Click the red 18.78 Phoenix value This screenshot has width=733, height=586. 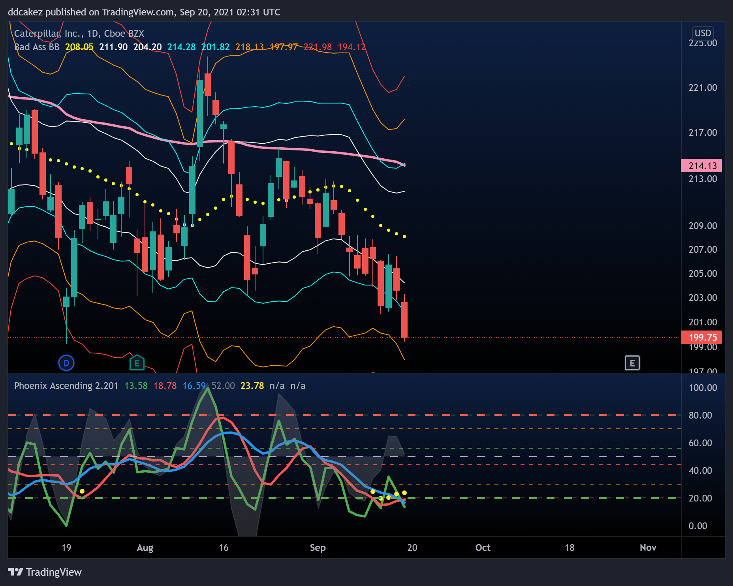pos(165,386)
